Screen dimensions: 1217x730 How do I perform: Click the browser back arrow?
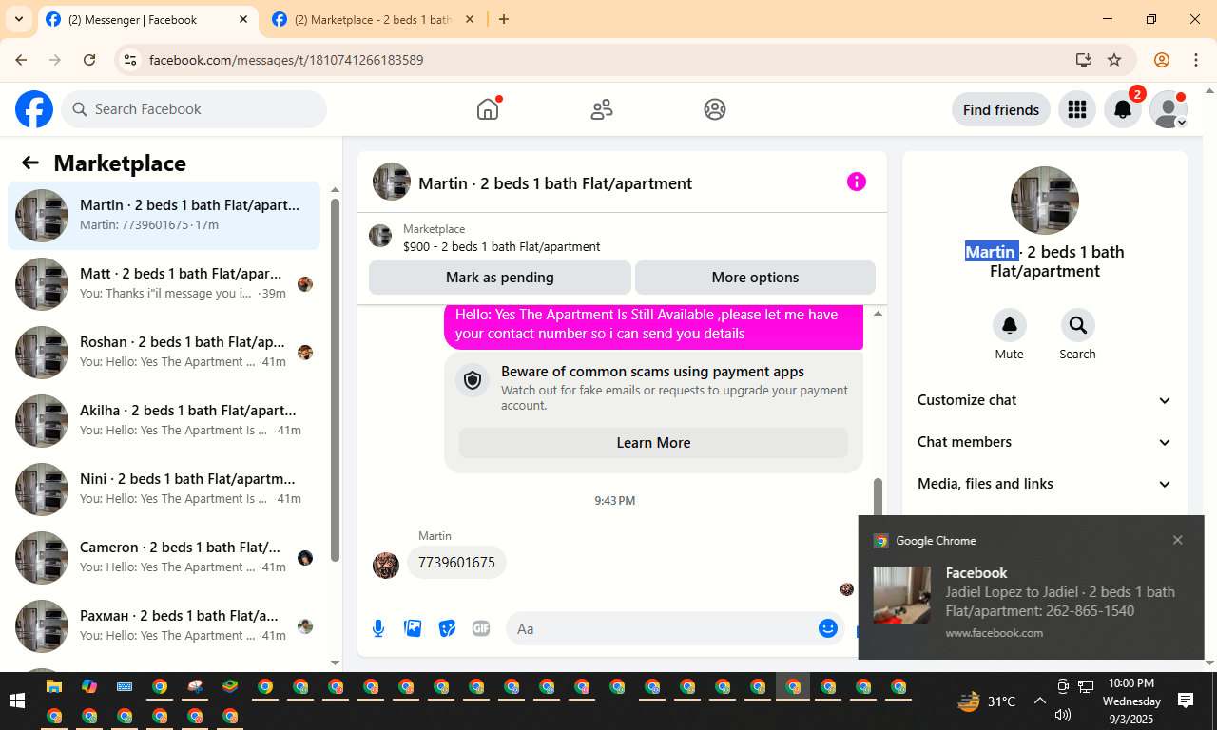click(21, 60)
